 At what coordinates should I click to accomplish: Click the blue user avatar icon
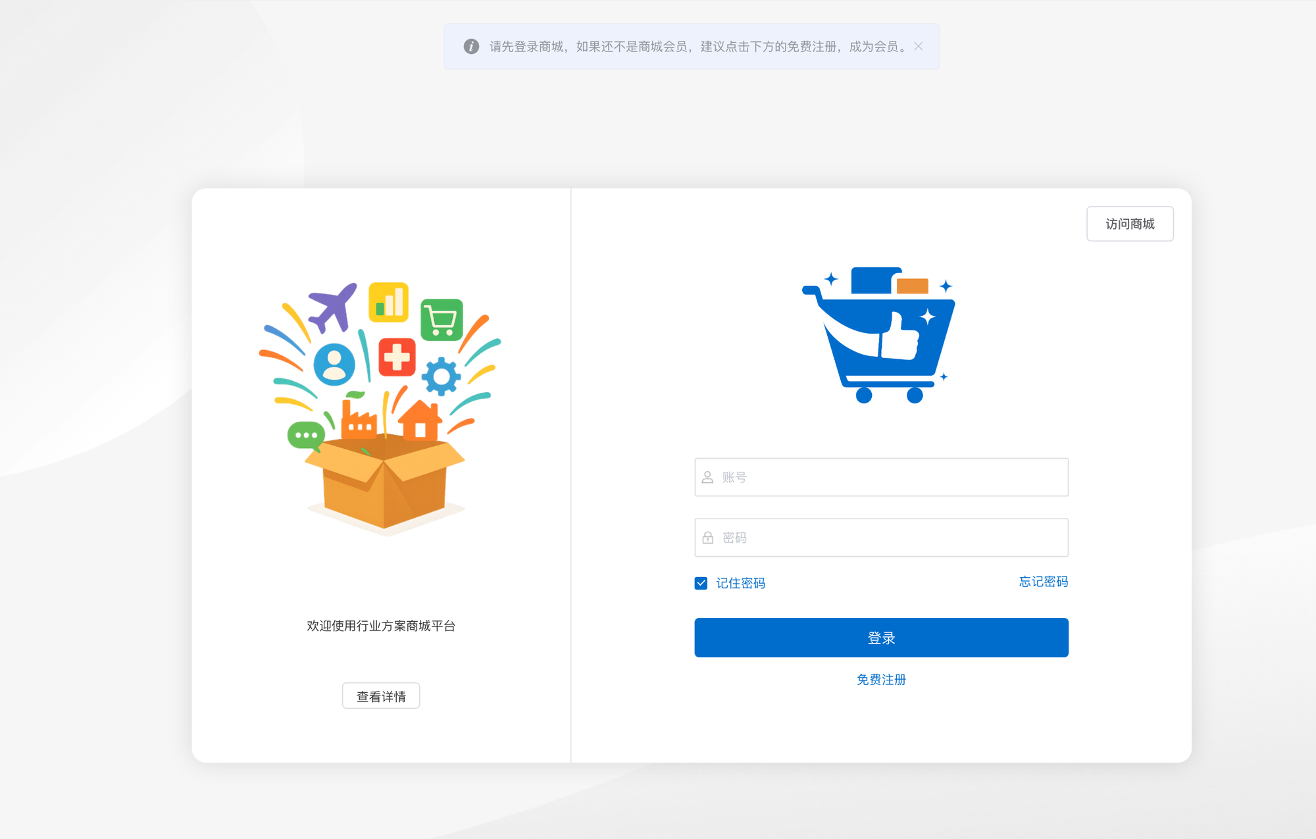[334, 364]
